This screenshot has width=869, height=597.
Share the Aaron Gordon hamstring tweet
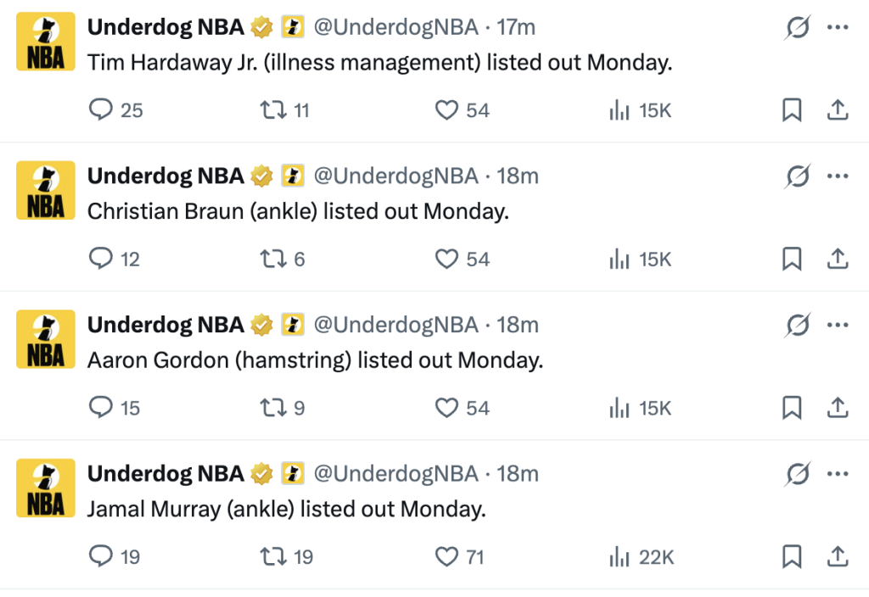point(838,408)
